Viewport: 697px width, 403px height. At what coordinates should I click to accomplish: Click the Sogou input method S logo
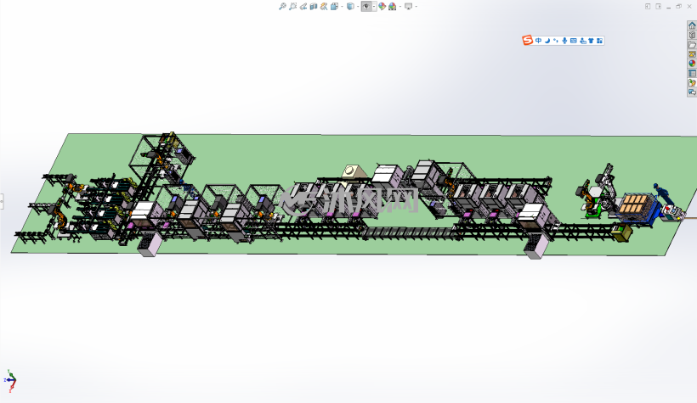528,41
